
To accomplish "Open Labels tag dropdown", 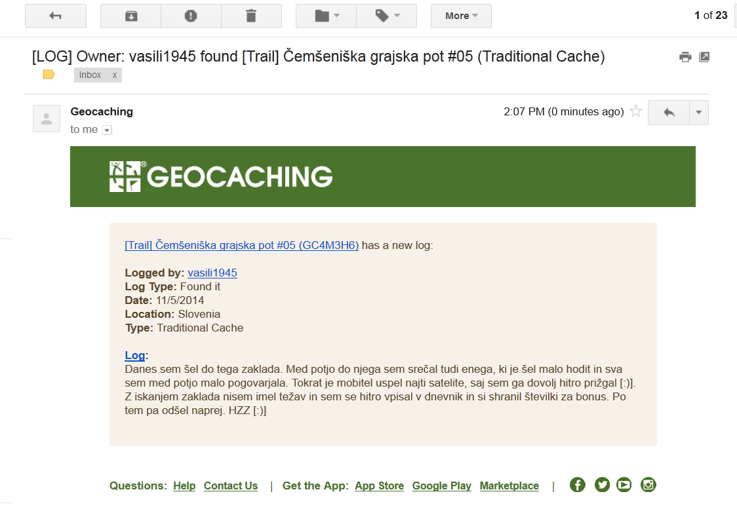I will coord(387,16).
